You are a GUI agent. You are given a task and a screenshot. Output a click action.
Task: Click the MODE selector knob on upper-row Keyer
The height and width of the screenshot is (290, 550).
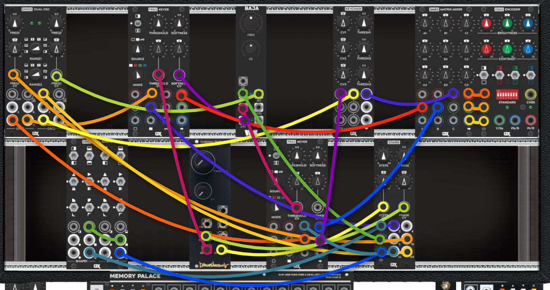[x=138, y=75]
